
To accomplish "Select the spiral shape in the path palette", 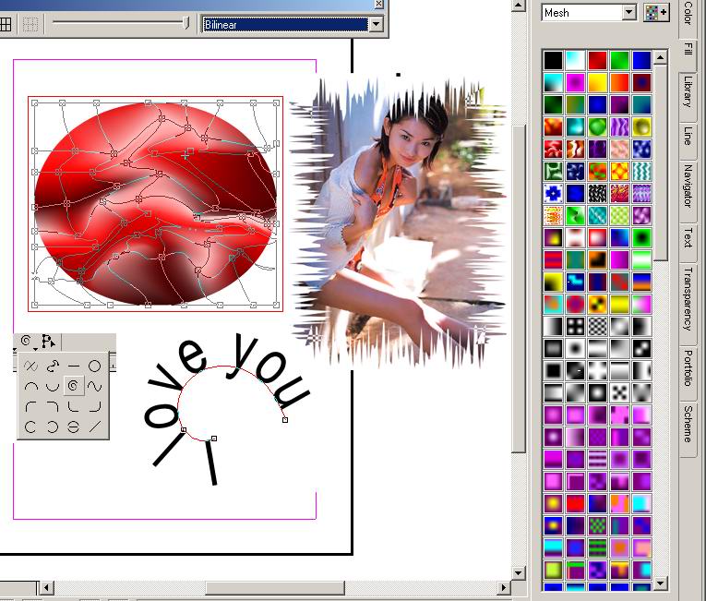I will tap(74, 386).
